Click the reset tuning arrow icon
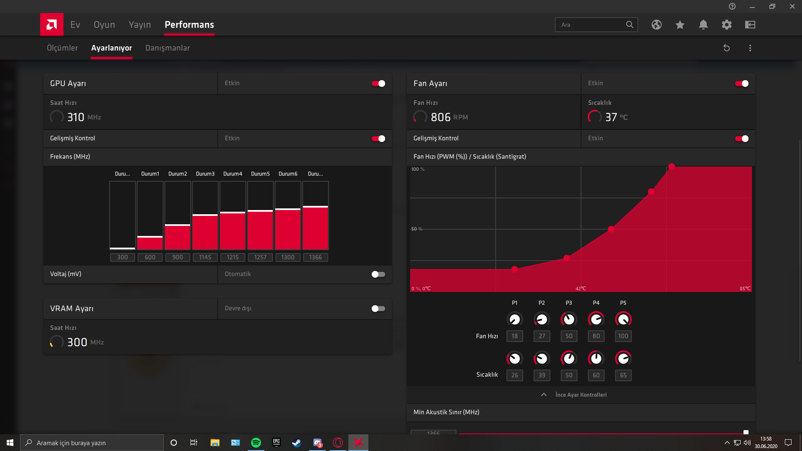Screen dimensions: 802x451 coord(727,48)
